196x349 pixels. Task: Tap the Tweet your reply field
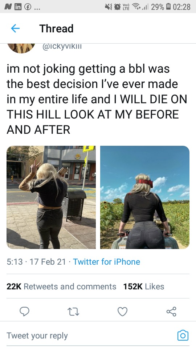point(91,336)
